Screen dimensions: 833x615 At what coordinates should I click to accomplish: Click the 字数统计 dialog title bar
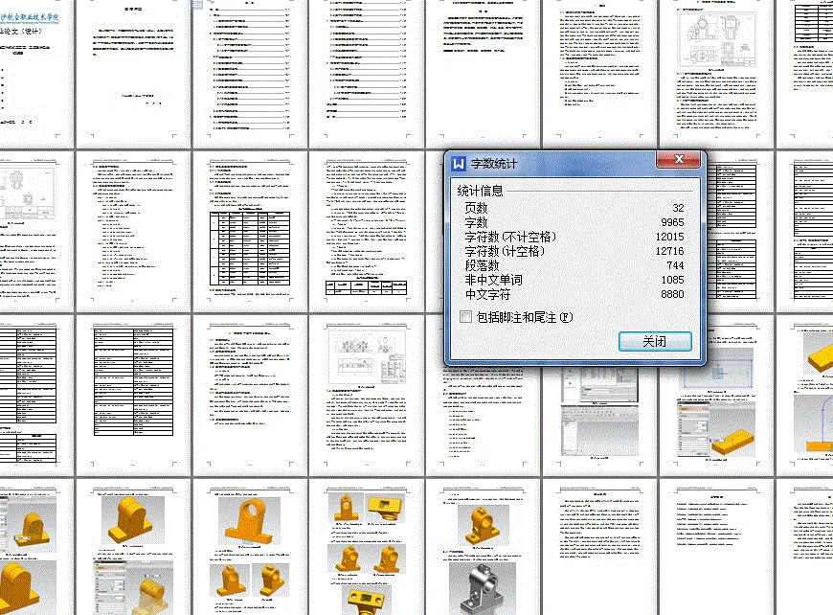click(546, 161)
